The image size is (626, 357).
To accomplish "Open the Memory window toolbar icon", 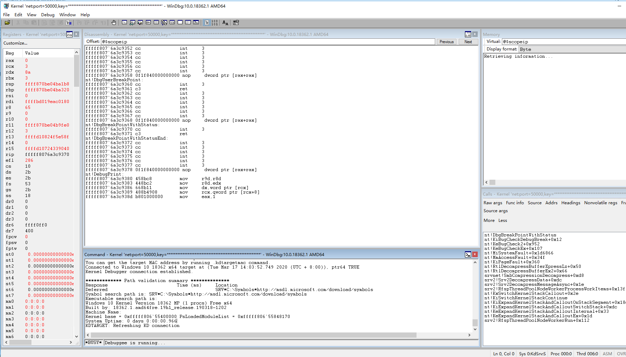I will click(x=156, y=22).
